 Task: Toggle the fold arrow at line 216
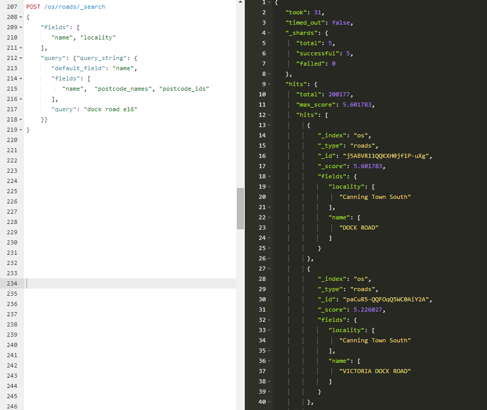(x=21, y=99)
